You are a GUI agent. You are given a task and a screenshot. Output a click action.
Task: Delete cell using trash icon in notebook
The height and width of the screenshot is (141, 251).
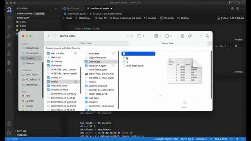pos(236,46)
